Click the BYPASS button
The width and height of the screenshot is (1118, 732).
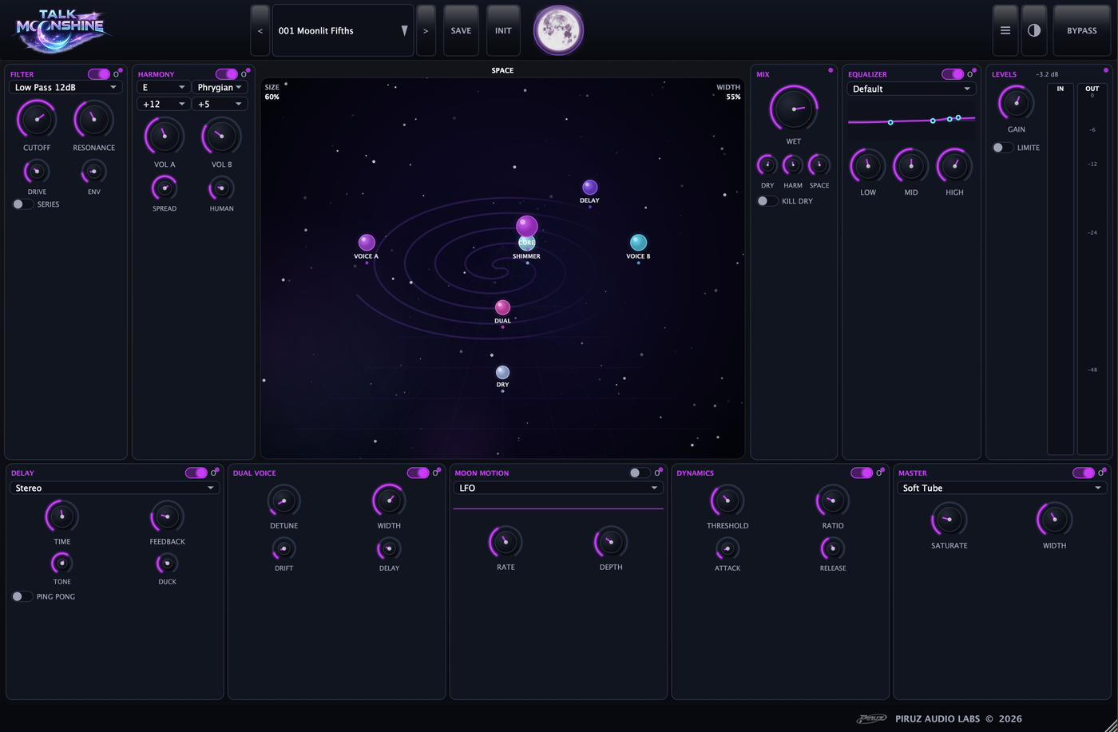tap(1082, 30)
